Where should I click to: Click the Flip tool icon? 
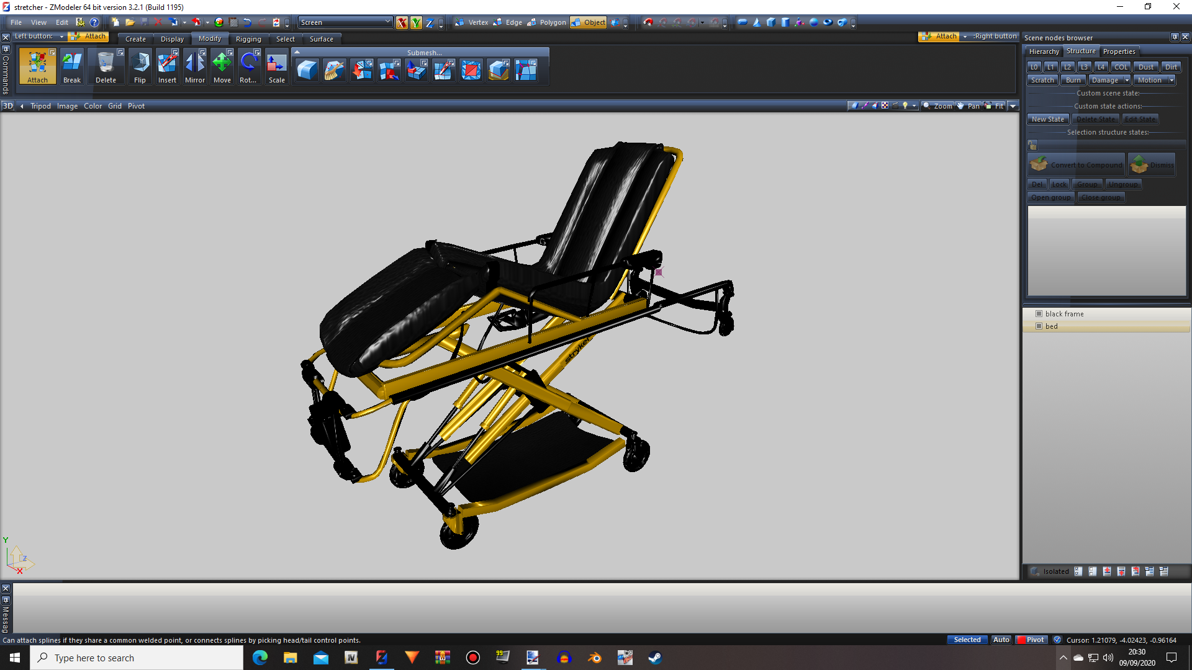(140, 66)
